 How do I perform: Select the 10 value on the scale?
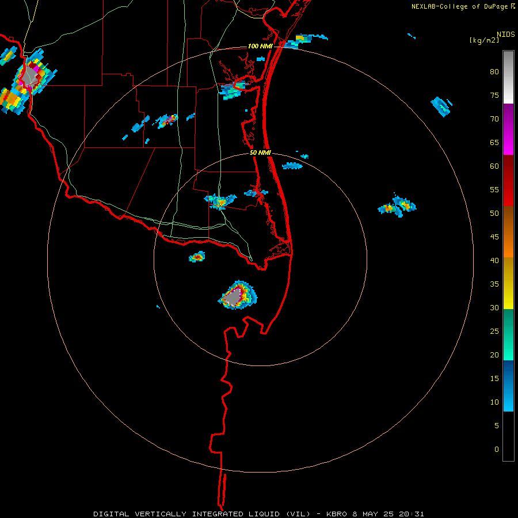click(x=494, y=402)
